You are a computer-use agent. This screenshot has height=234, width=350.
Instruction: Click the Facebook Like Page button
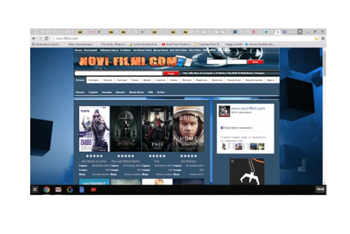[x=236, y=128]
